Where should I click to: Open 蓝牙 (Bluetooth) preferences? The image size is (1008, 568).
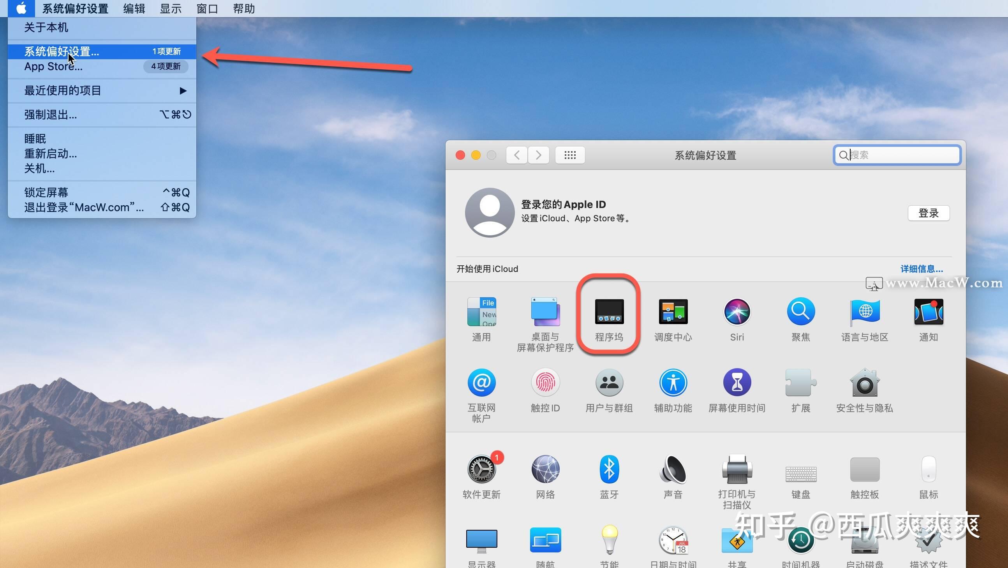tap(609, 469)
